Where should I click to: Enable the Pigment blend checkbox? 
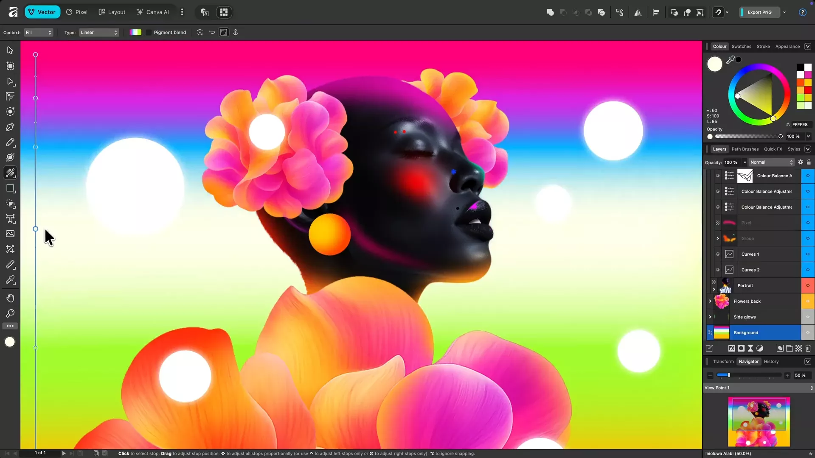tap(148, 32)
